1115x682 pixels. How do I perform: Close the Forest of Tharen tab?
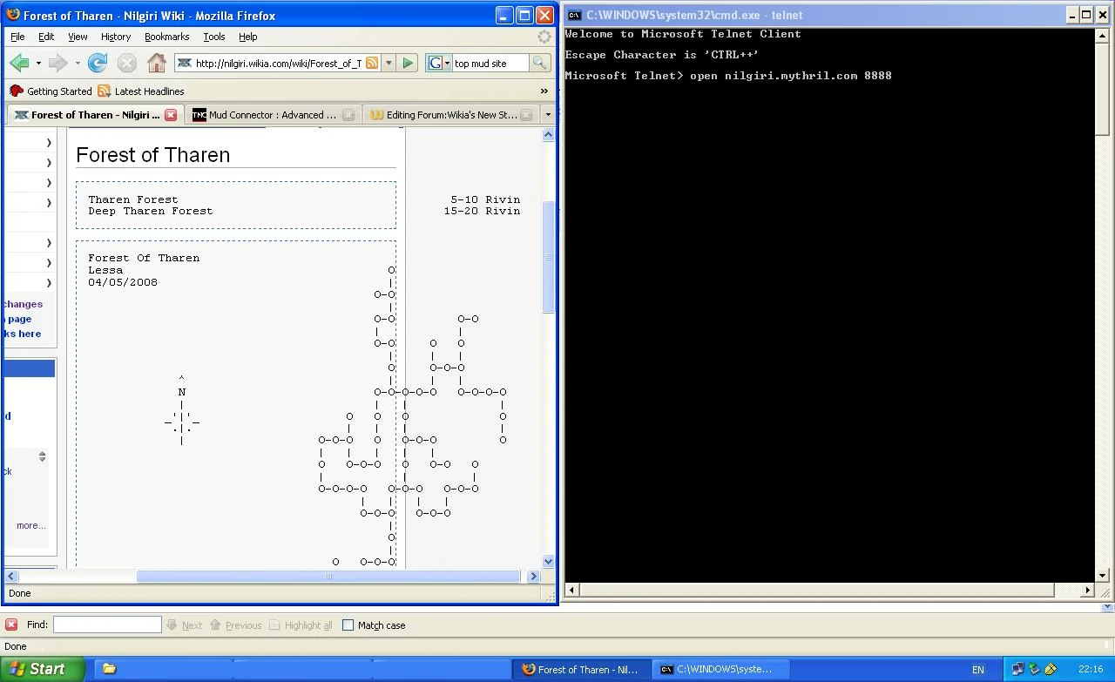[171, 115]
